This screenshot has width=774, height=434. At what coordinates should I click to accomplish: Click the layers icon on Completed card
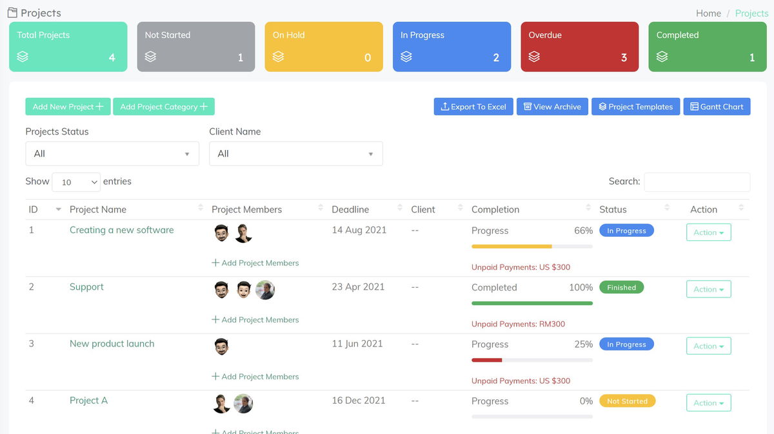click(x=661, y=57)
